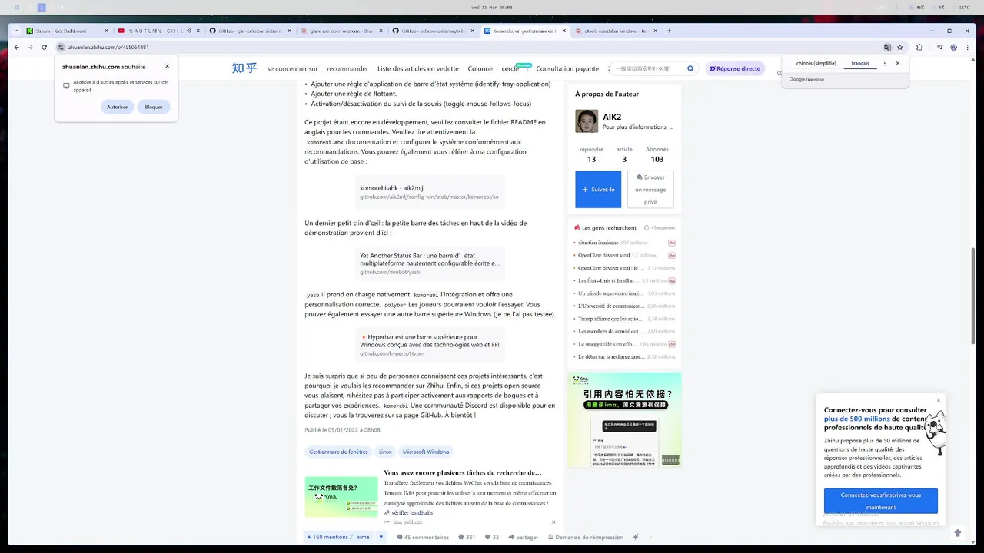Click the Zhihu logo
This screenshot has width=984, height=553.
point(244,68)
